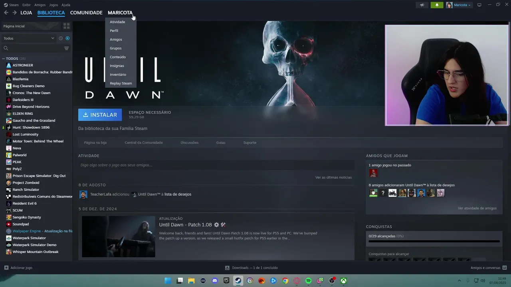The width and height of the screenshot is (511, 287).
Task: Open Google Chrome from the taskbar
Action: pos(285,281)
